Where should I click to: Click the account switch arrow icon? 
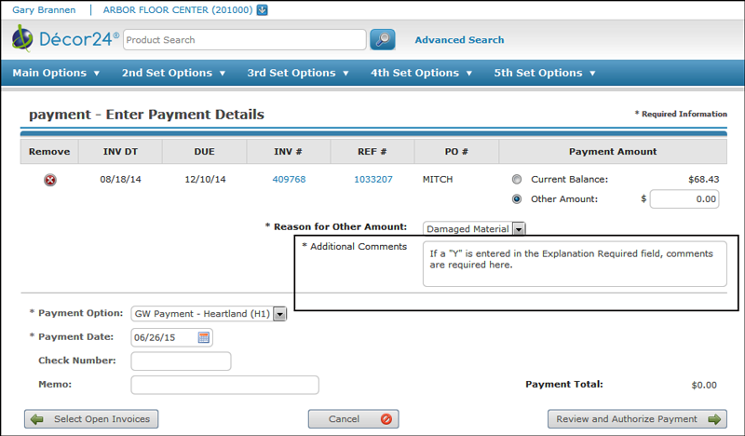pyautogui.click(x=262, y=10)
